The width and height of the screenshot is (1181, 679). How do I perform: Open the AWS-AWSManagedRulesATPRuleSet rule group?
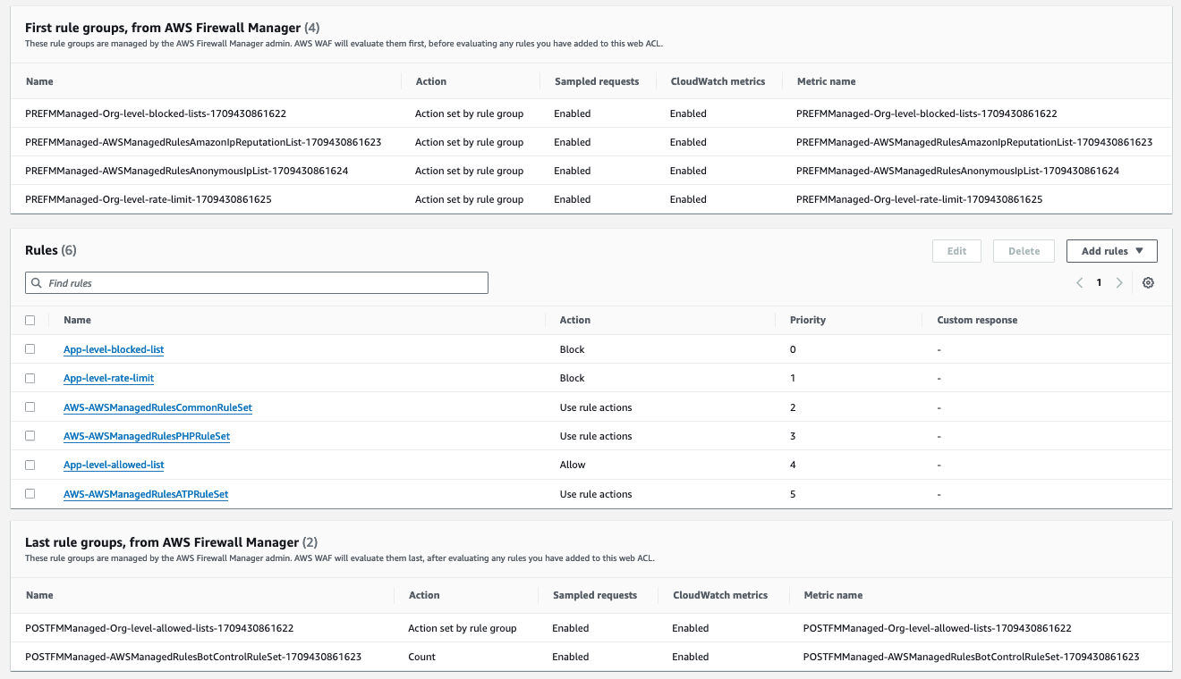[145, 493]
